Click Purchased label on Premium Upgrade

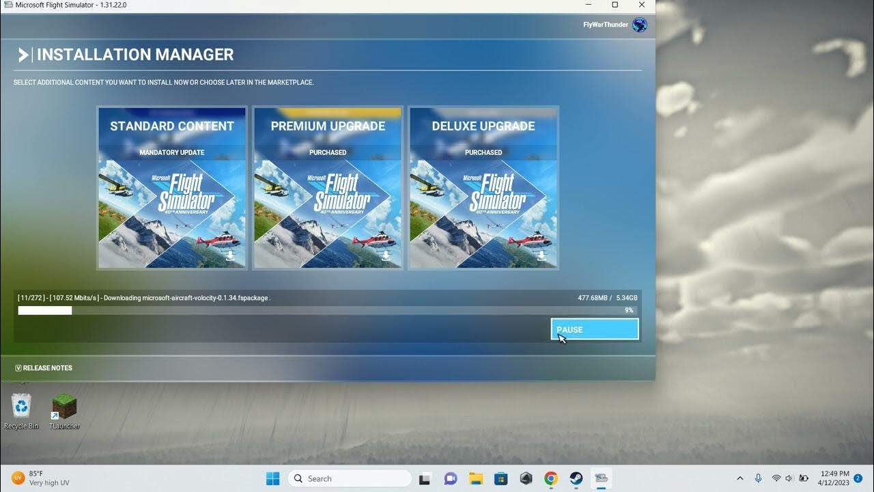point(328,152)
